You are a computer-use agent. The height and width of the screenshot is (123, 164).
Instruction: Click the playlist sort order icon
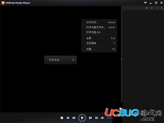(162, 8)
